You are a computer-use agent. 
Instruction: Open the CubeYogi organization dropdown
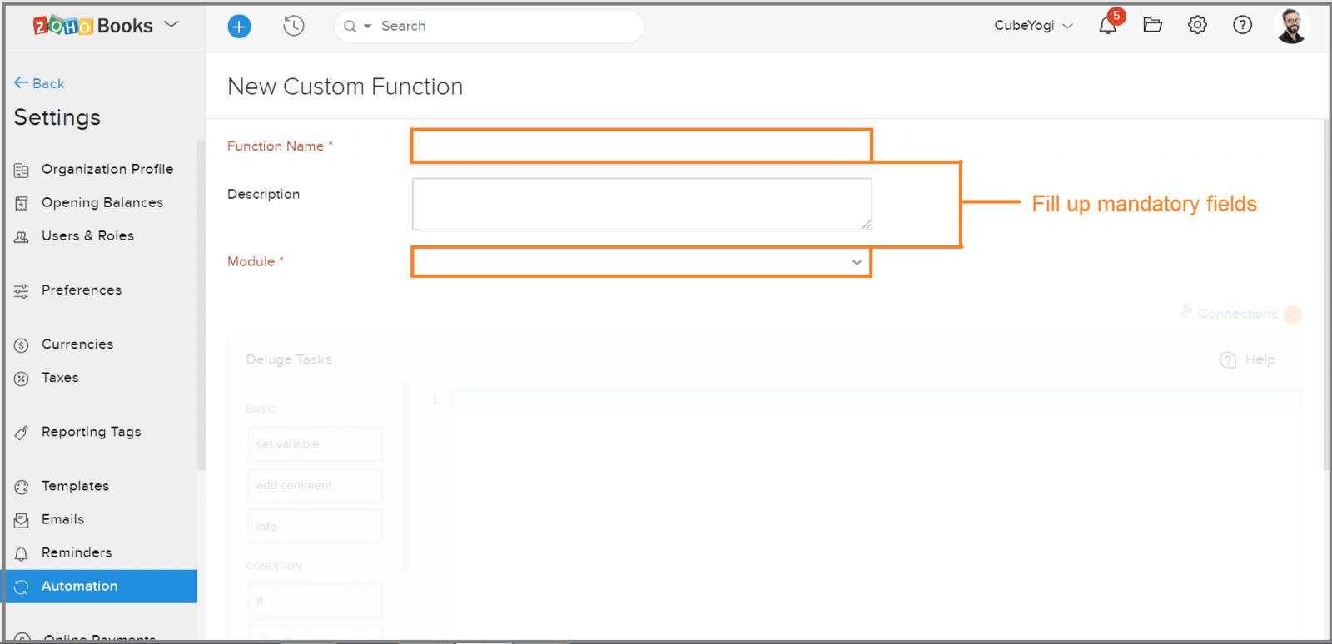(1033, 26)
